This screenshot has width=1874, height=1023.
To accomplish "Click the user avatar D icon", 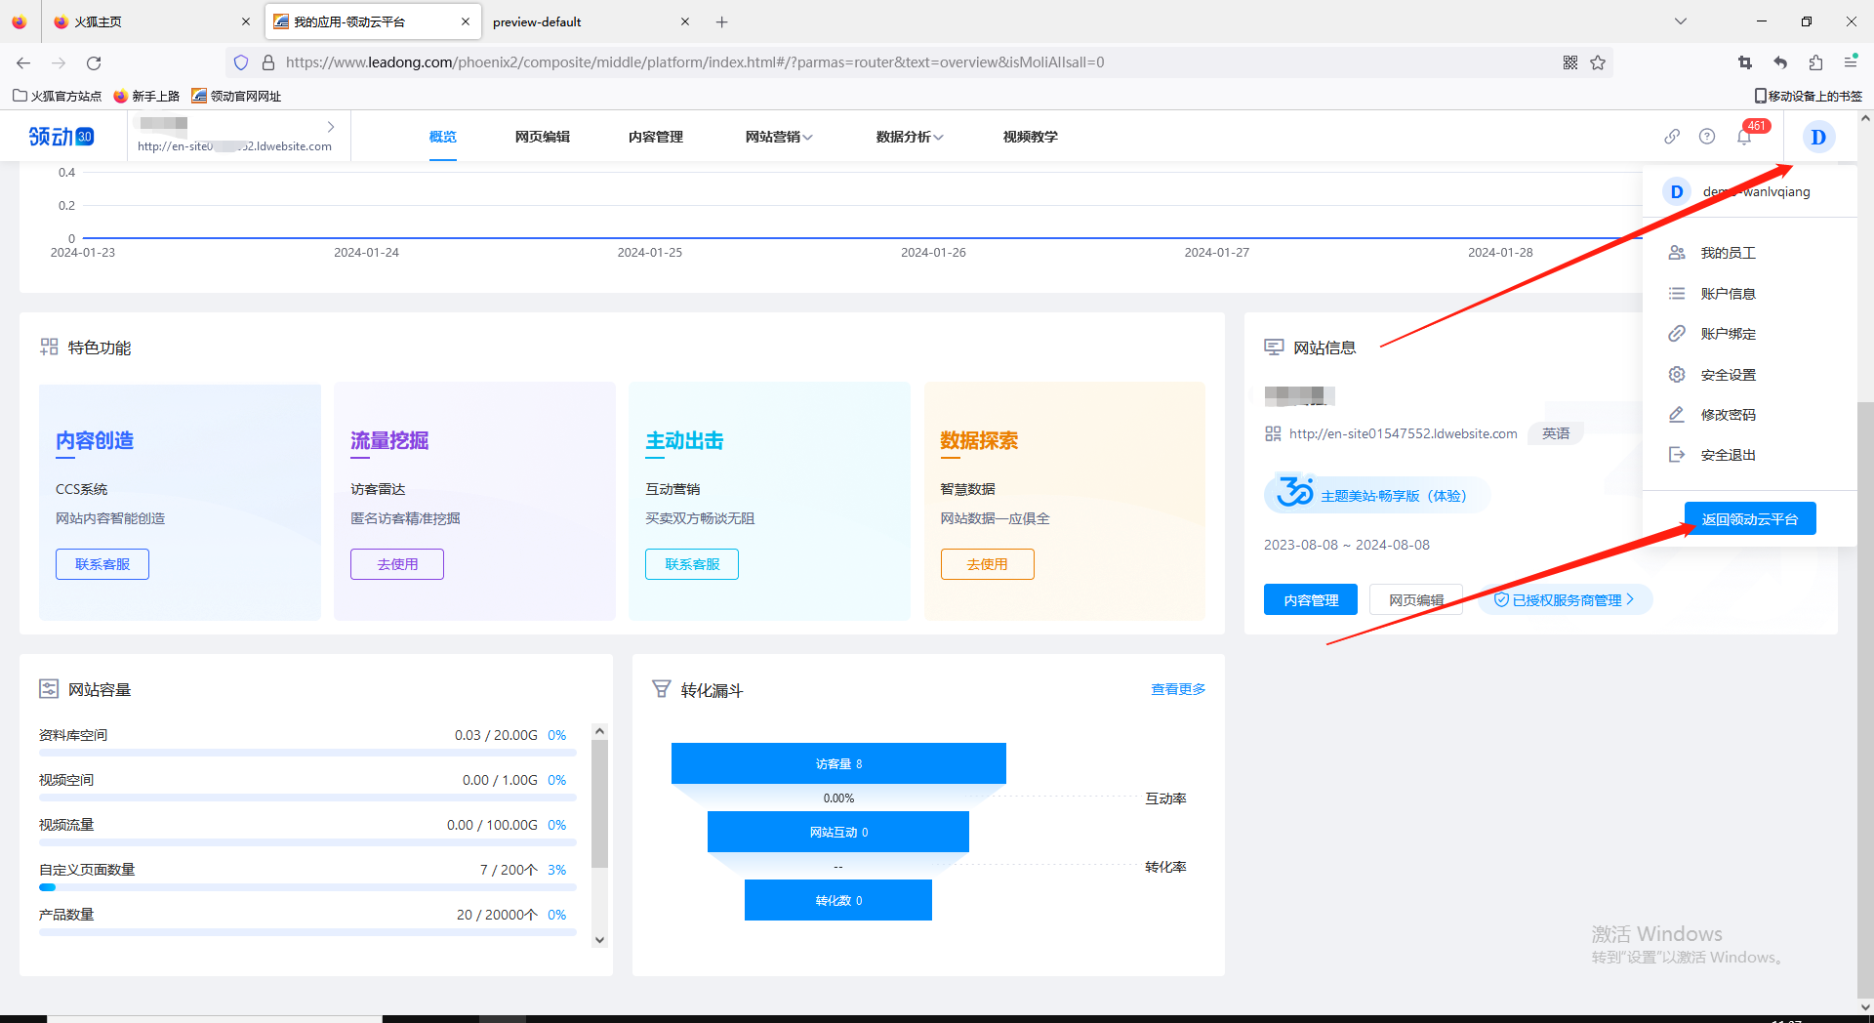I will point(1817,137).
